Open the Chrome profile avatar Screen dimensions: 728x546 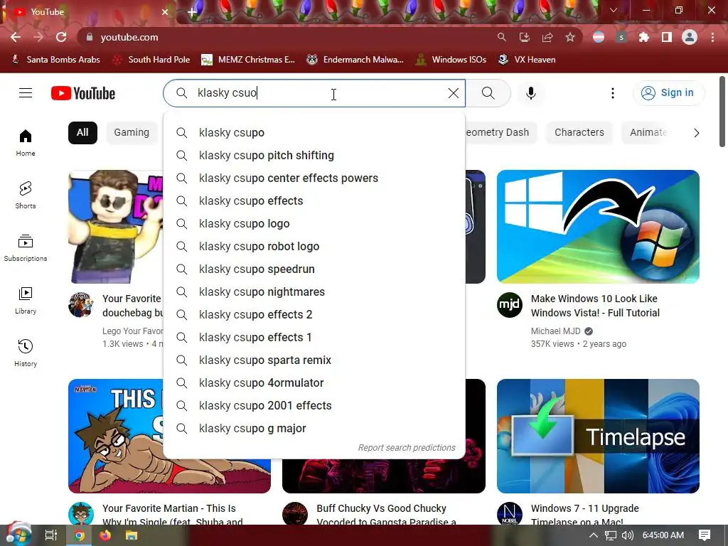pos(690,37)
